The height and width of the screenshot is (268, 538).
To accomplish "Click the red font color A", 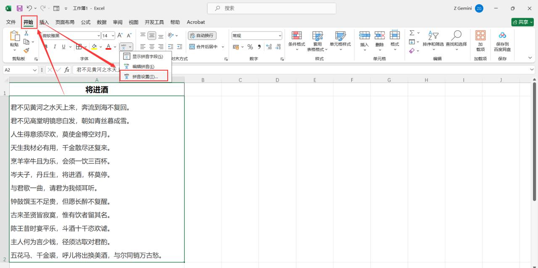I will [108, 47].
